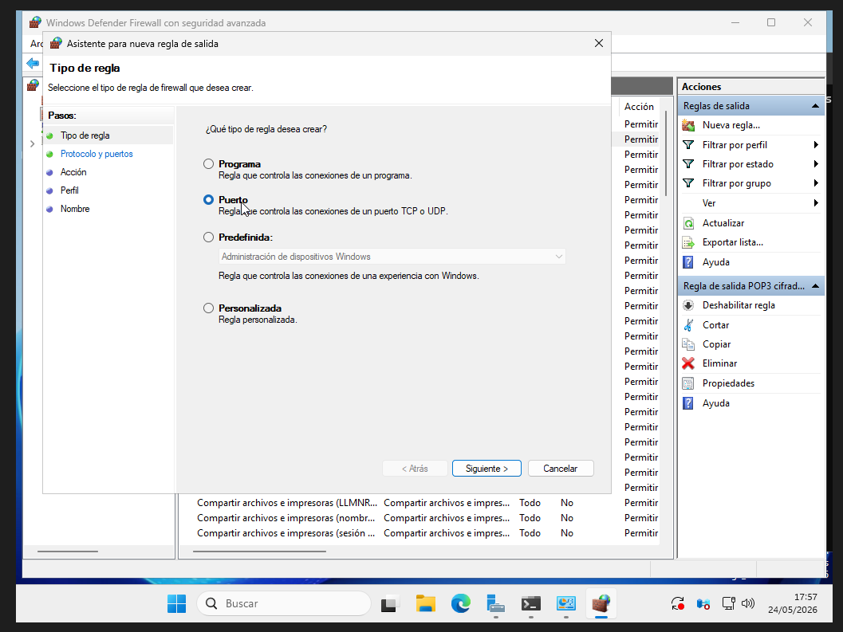843x632 pixels.
Task: Open the Task View taskbar icon
Action: [x=390, y=603]
